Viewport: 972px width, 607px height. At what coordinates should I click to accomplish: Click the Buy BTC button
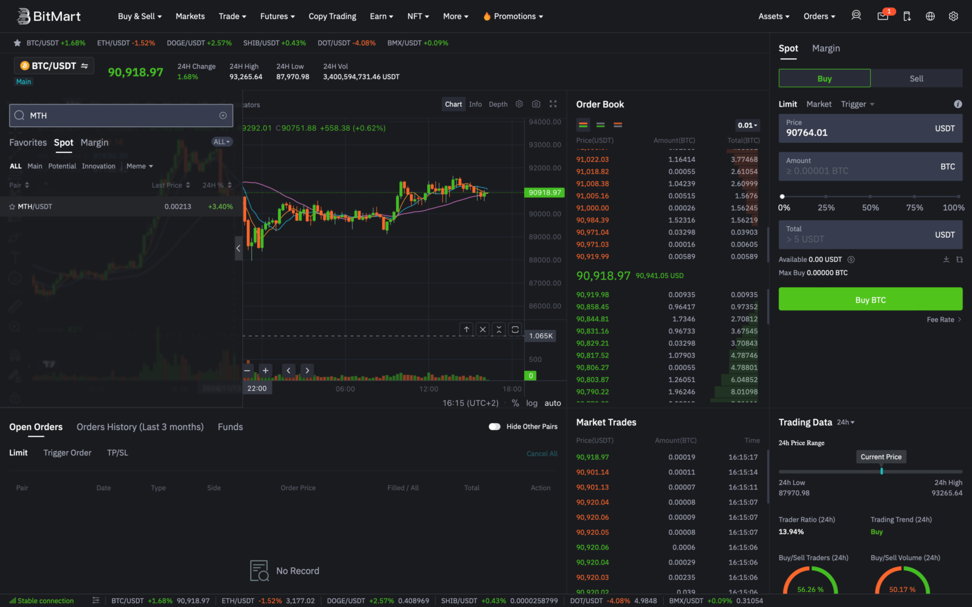pos(870,299)
